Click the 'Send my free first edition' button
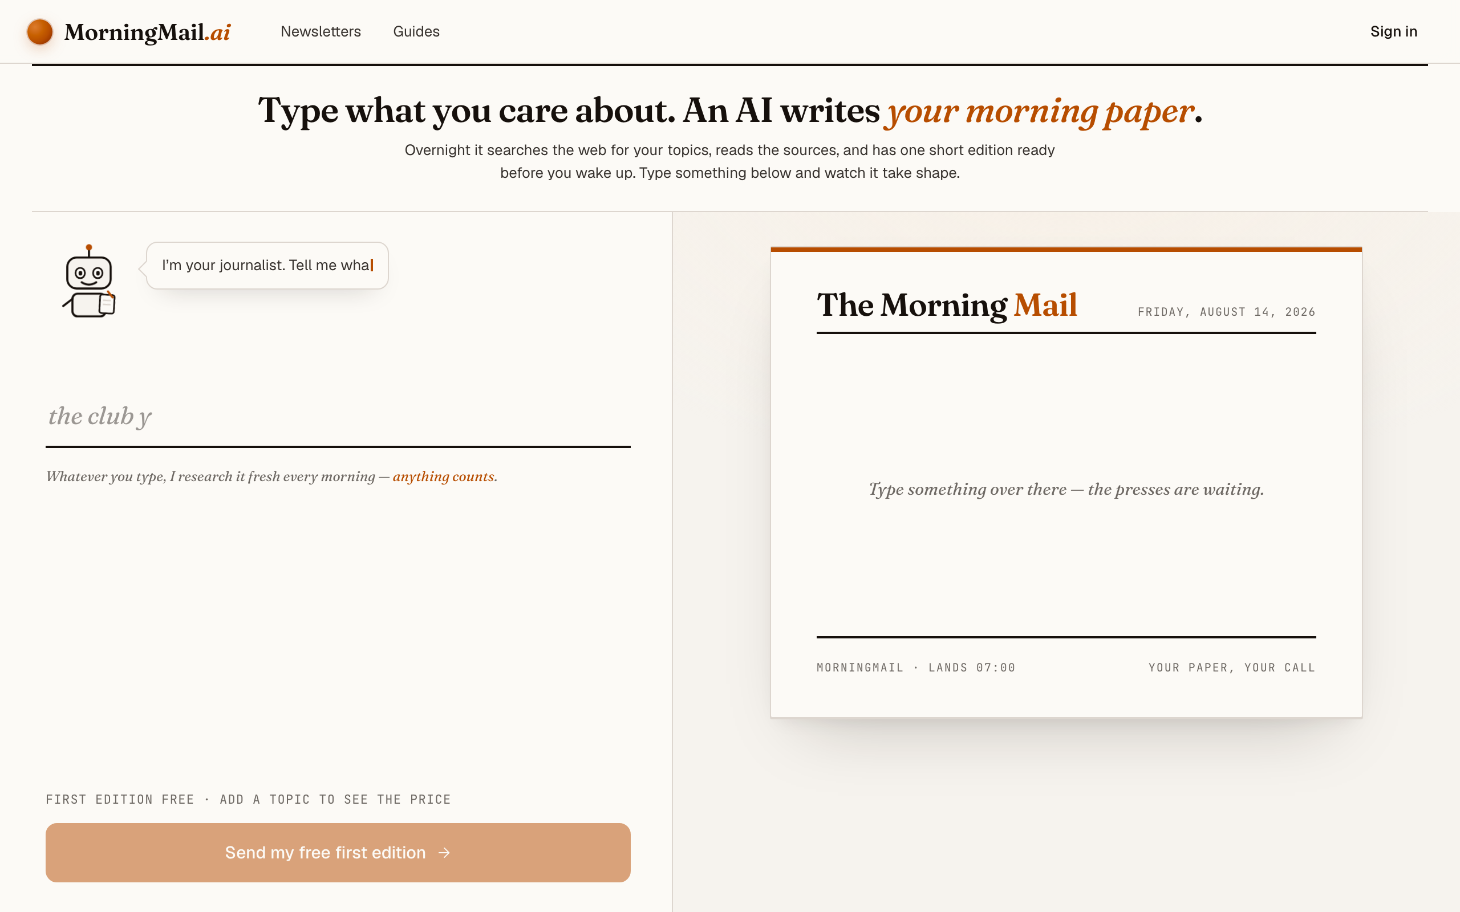The width and height of the screenshot is (1460, 912). (338, 852)
